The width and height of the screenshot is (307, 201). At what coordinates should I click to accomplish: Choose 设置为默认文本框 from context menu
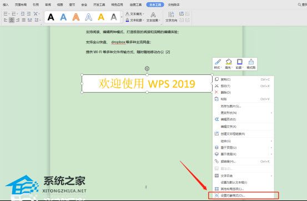[243, 182]
